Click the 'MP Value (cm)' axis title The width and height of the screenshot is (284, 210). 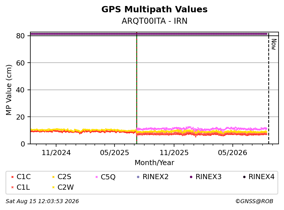tap(9, 90)
